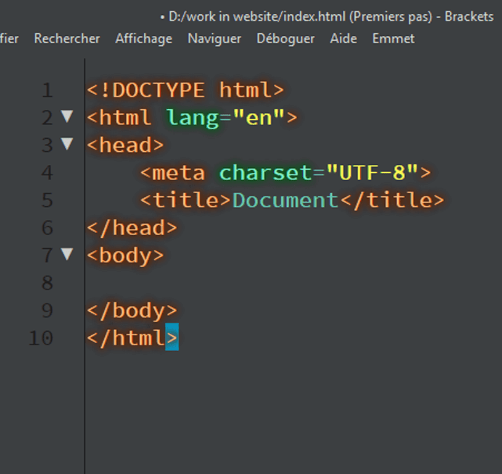This screenshot has width=502, height=474.
Task: Click line number 1 in the gutter
Action: click(x=47, y=89)
